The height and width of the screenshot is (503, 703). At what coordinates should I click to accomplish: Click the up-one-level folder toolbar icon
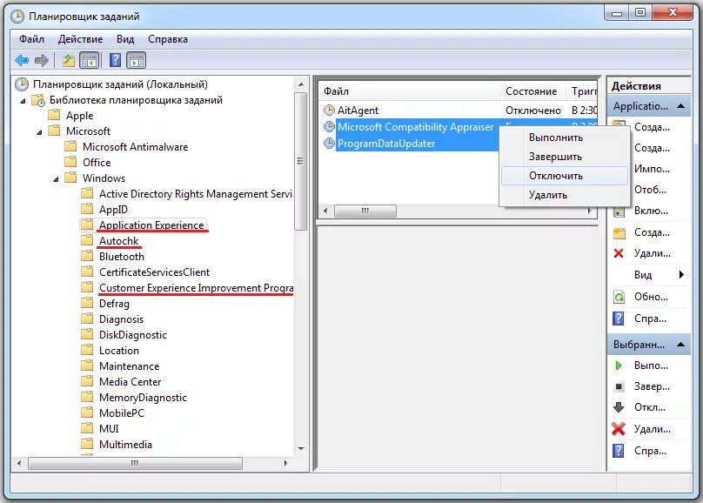click(69, 60)
